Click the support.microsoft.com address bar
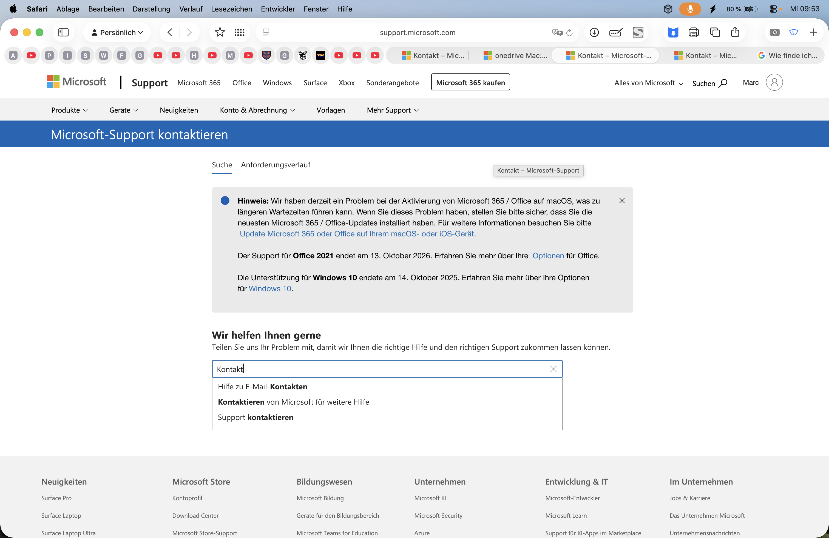 (x=417, y=32)
